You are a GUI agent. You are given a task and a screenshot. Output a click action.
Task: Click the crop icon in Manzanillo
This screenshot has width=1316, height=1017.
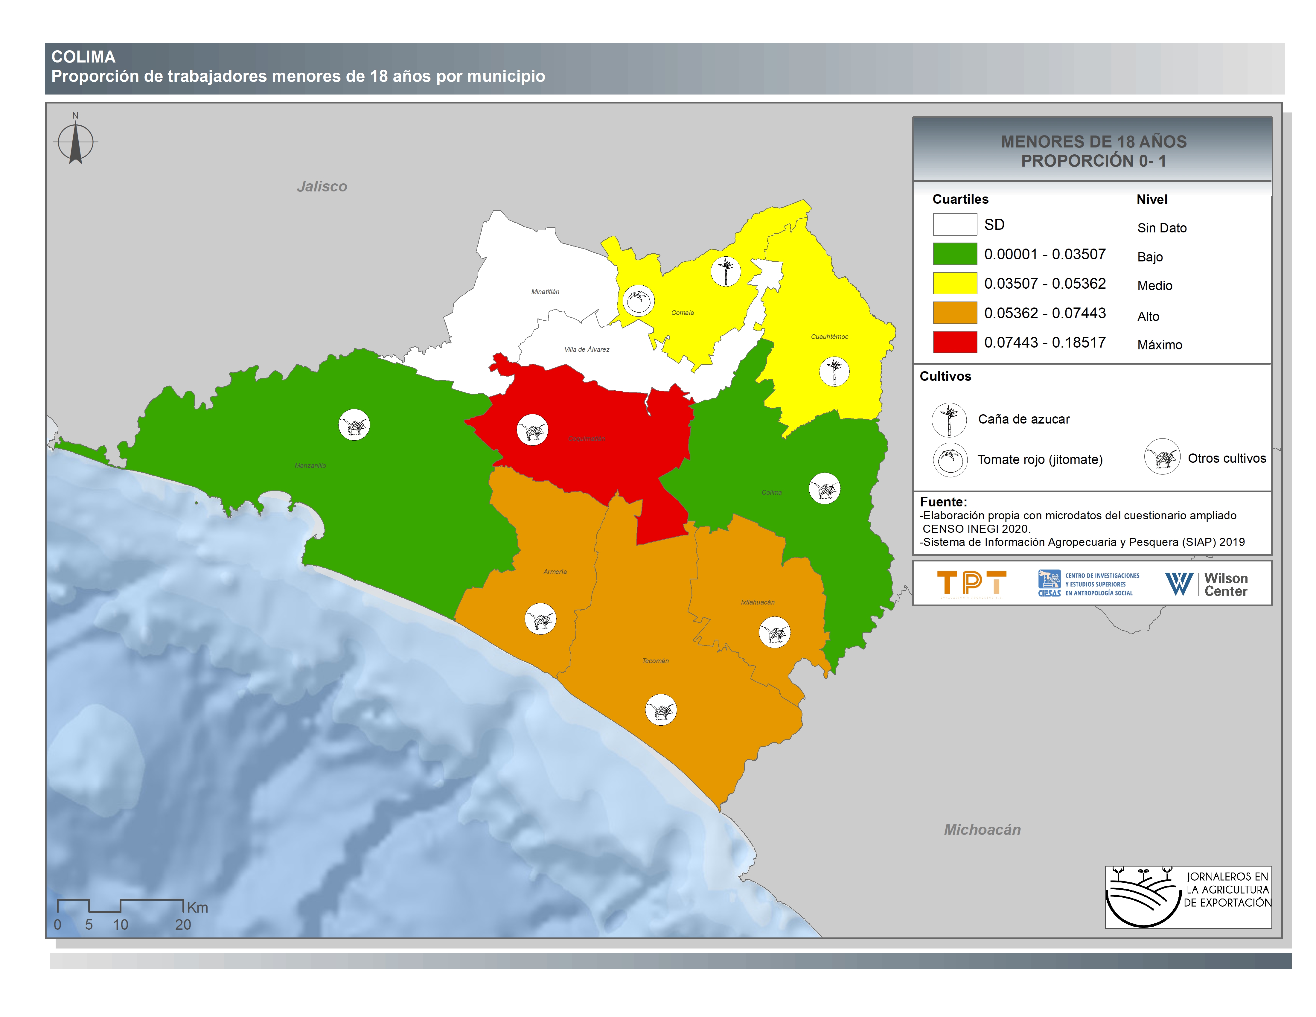[354, 425]
